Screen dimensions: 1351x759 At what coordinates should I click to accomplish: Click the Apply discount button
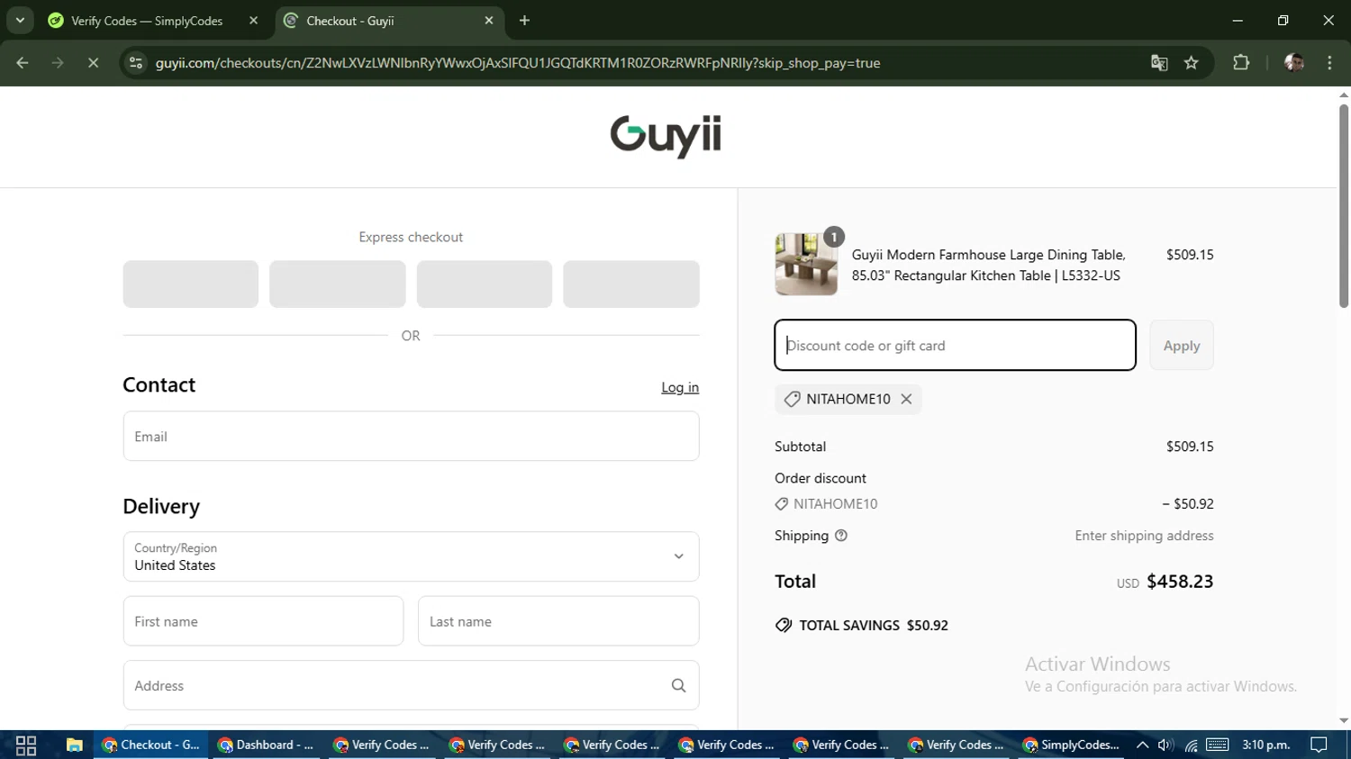[x=1182, y=345]
